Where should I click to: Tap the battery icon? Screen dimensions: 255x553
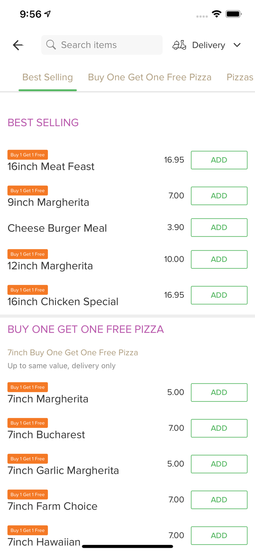tap(232, 14)
